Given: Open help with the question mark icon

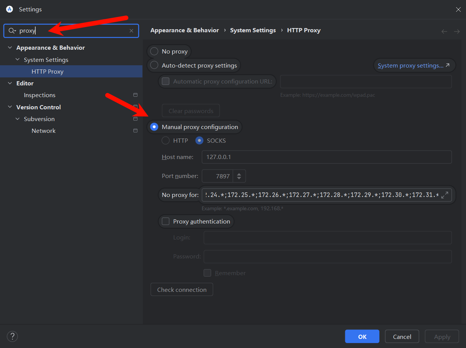Looking at the screenshot, I should point(12,336).
